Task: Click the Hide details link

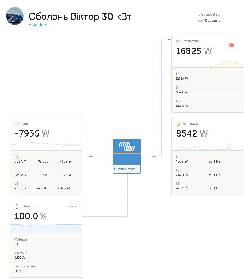Action: 39,25
